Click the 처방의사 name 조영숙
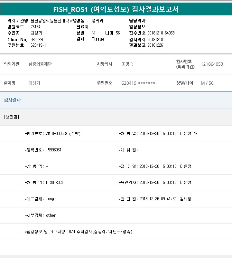 pyautogui.click(x=127, y=64)
